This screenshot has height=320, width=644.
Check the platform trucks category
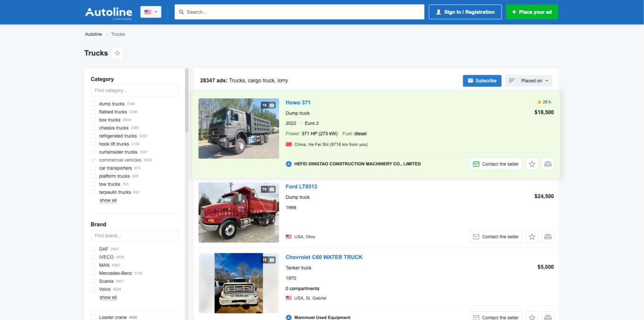pyautogui.click(x=93, y=176)
